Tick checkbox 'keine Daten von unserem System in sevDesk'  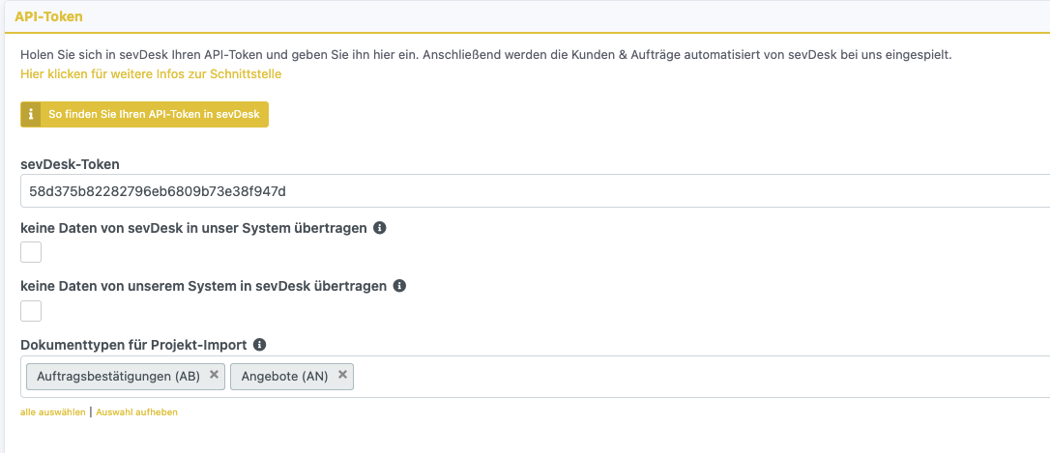point(31,311)
